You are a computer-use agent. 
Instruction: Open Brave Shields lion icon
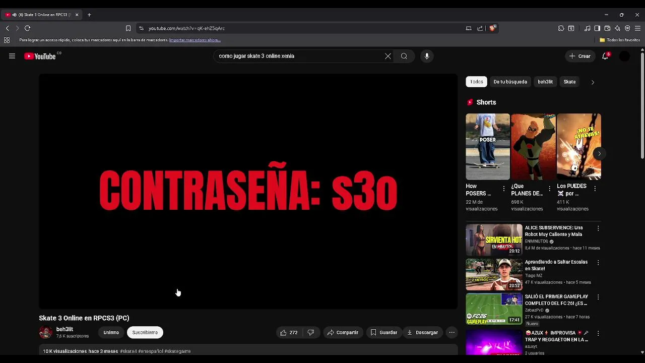(492, 28)
